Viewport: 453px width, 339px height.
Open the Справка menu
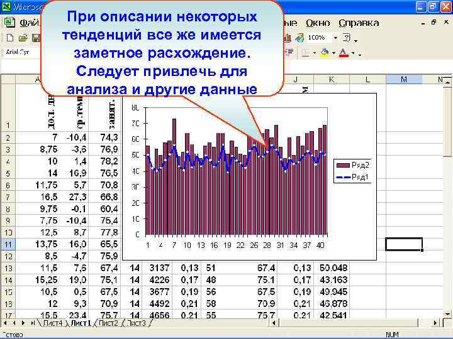click(359, 23)
